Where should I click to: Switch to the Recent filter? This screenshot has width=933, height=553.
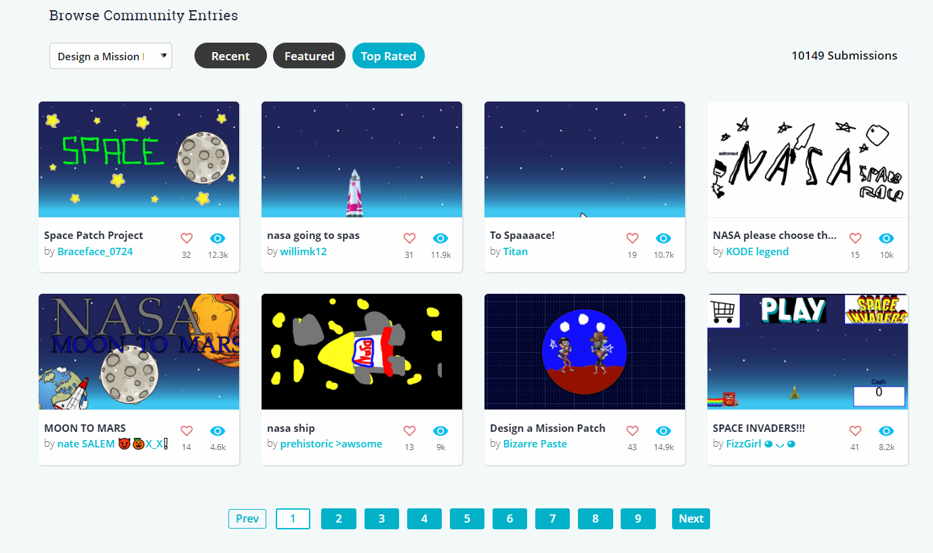pyautogui.click(x=230, y=56)
